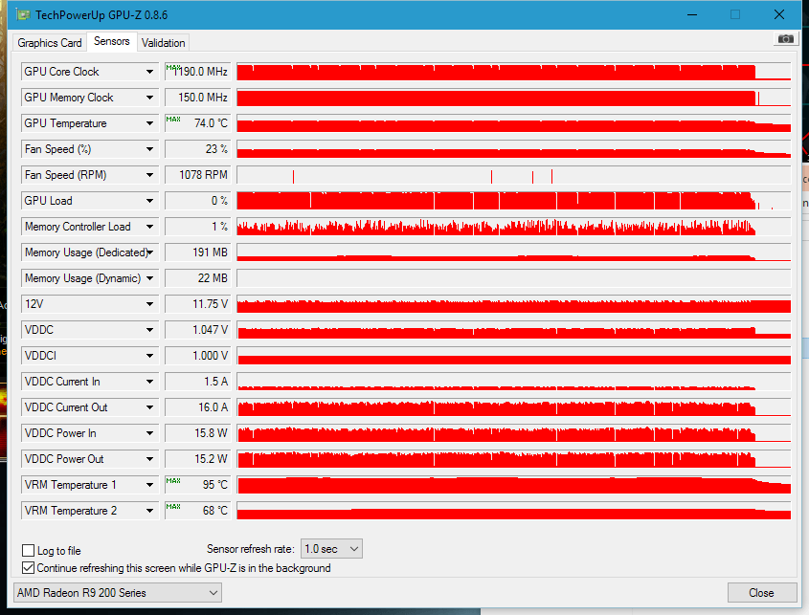Click the GPU Temperature value 74.0 °C

click(x=197, y=123)
